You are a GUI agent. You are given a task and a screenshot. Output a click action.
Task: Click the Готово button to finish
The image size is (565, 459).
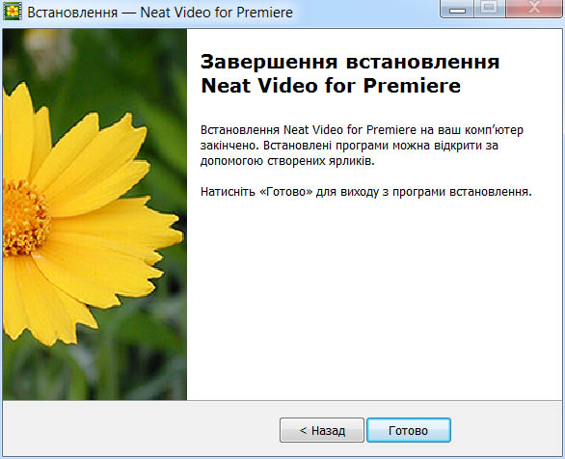[409, 430]
